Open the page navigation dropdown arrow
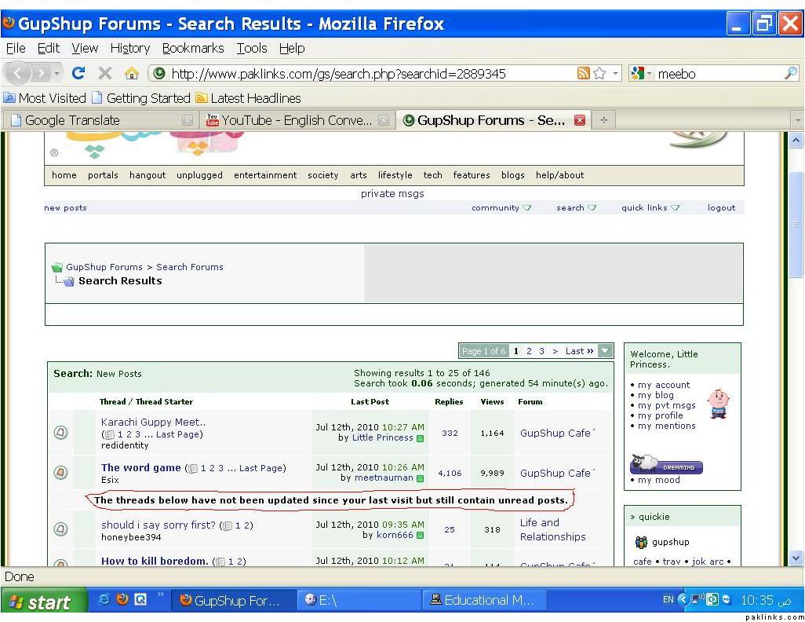Screen dimensions: 805x622 point(605,351)
